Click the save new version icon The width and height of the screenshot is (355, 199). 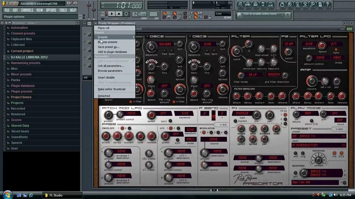click(x=290, y=4)
